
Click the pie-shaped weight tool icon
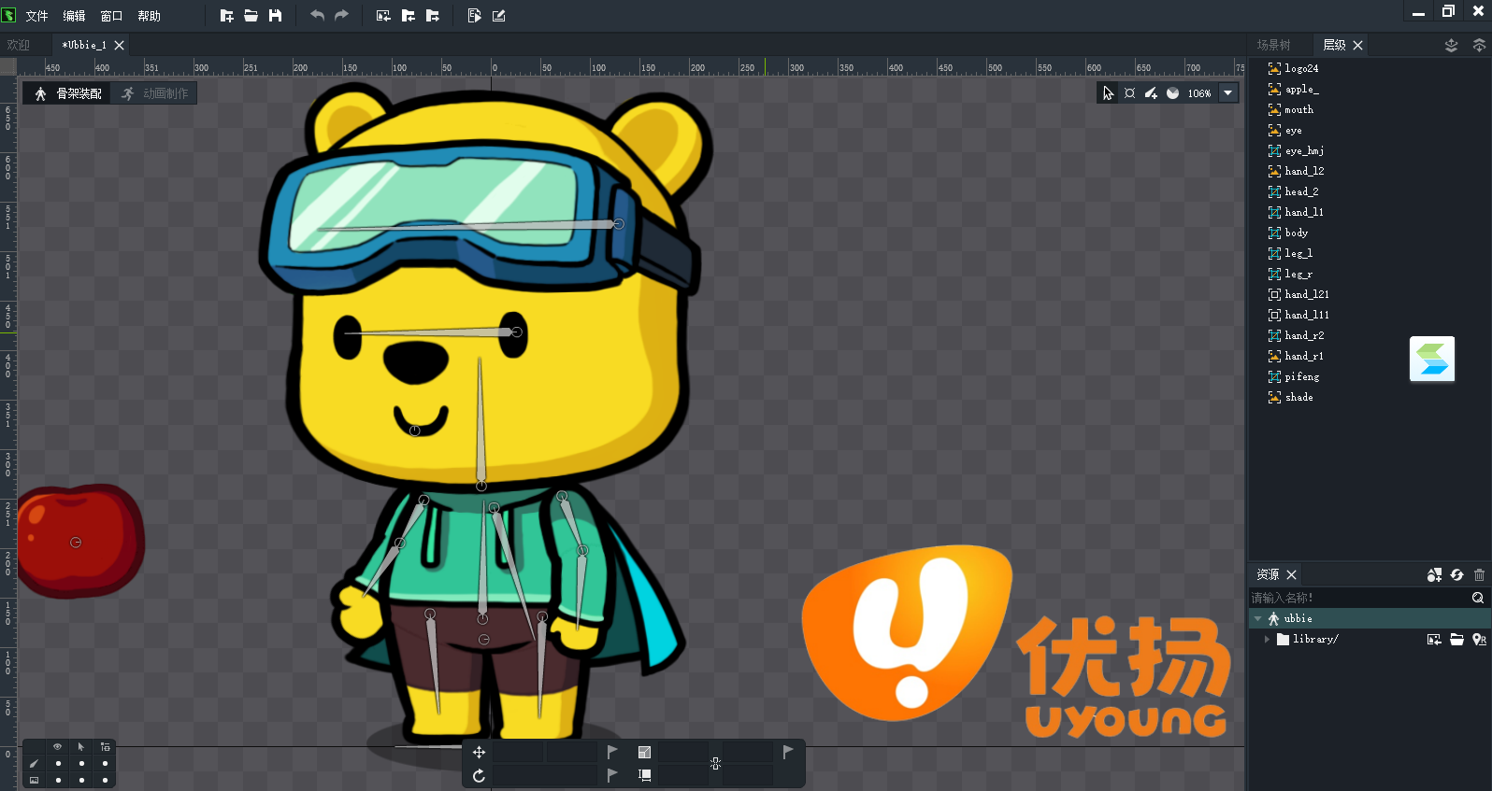(1172, 93)
